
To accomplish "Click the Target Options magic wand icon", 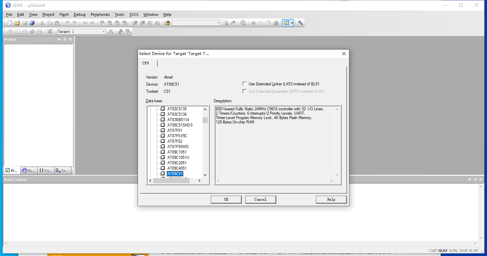I will tap(111, 31).
